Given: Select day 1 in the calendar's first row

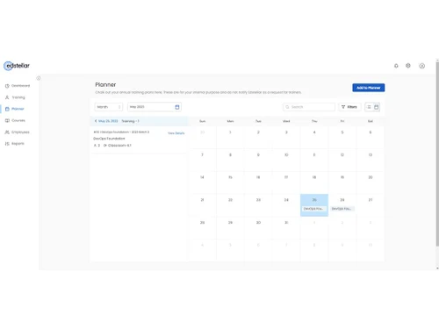Looking at the screenshot, I should pyautogui.click(x=230, y=137).
